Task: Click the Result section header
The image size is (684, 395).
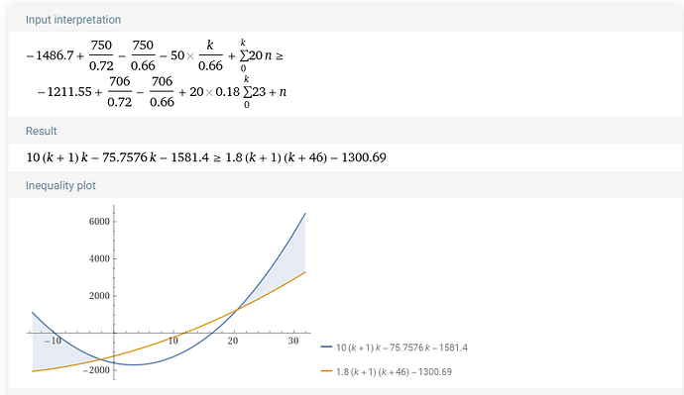Action: point(41,131)
